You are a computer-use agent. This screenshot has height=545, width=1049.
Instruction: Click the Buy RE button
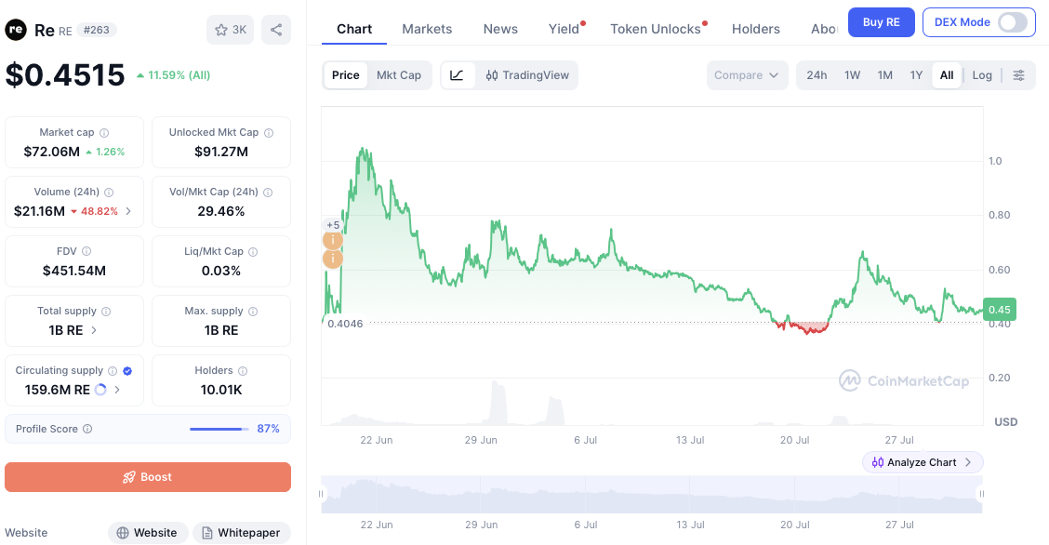tap(881, 22)
